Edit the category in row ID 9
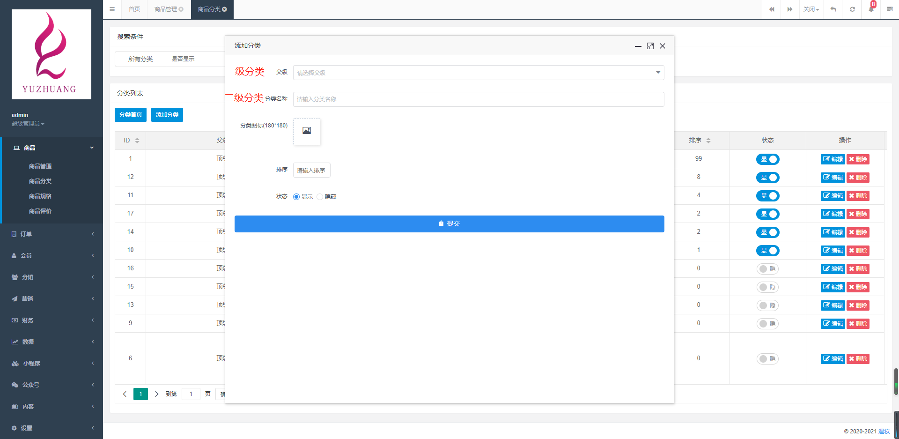 tap(833, 324)
